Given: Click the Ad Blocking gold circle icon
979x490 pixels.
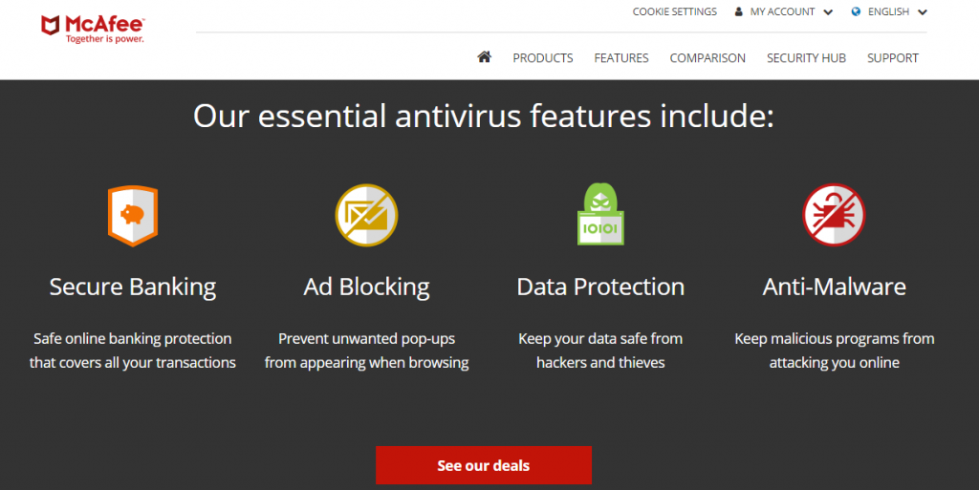Looking at the screenshot, I should [x=366, y=215].
